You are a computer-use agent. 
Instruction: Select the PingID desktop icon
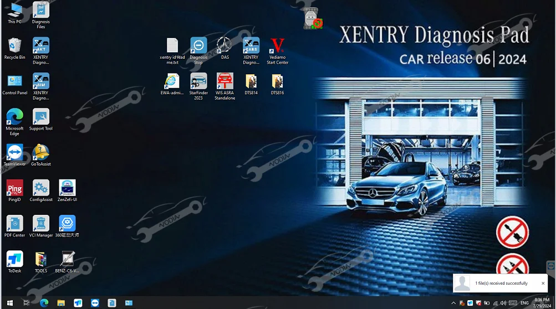pos(14,190)
